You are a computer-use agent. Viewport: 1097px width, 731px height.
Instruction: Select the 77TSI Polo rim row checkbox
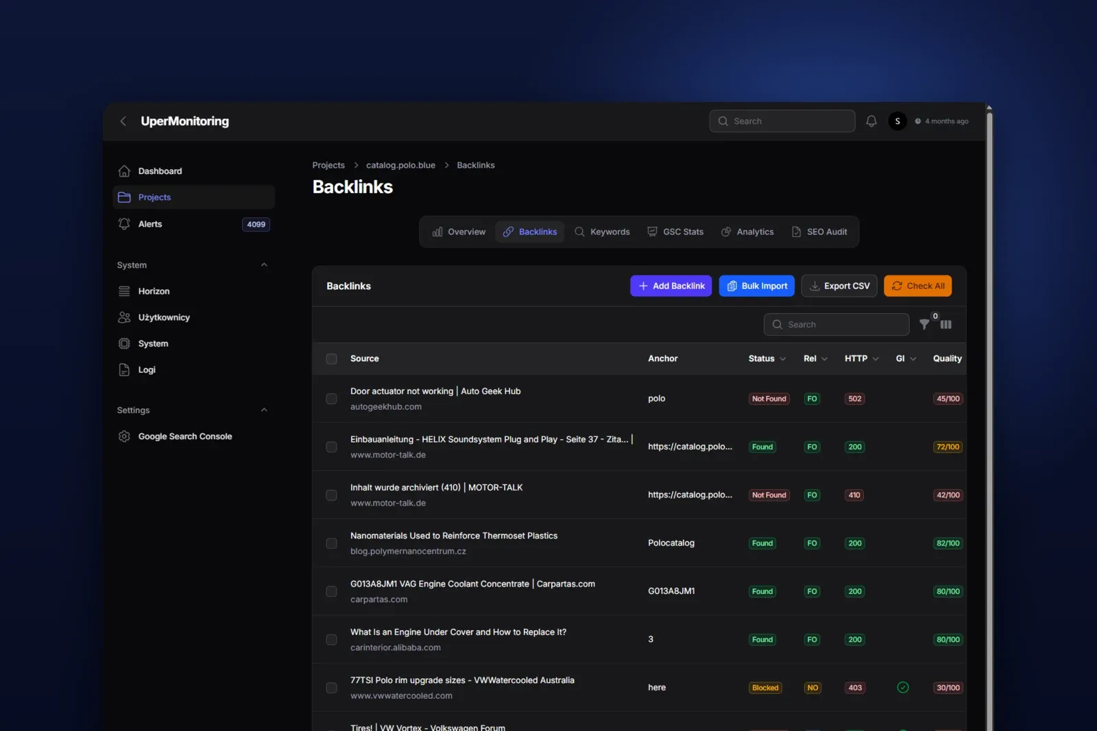331,688
